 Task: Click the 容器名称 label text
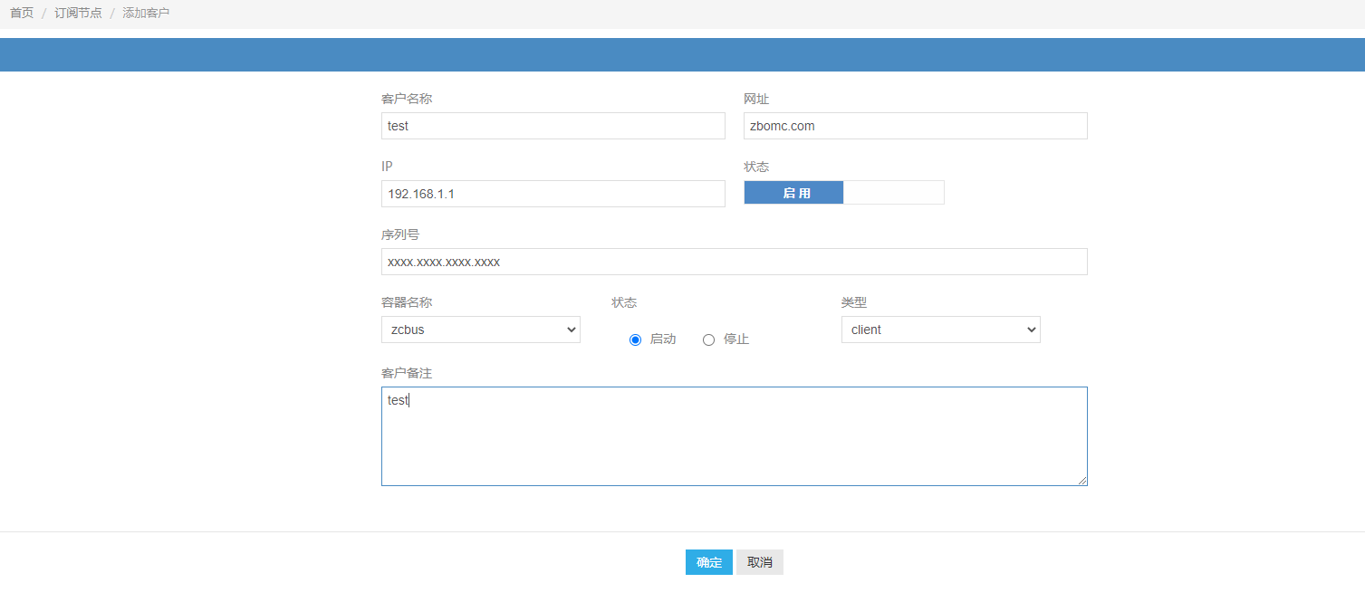407,302
